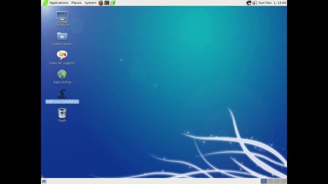Switch to the second workspace
The height and width of the screenshot is (184, 328).
coord(270,181)
